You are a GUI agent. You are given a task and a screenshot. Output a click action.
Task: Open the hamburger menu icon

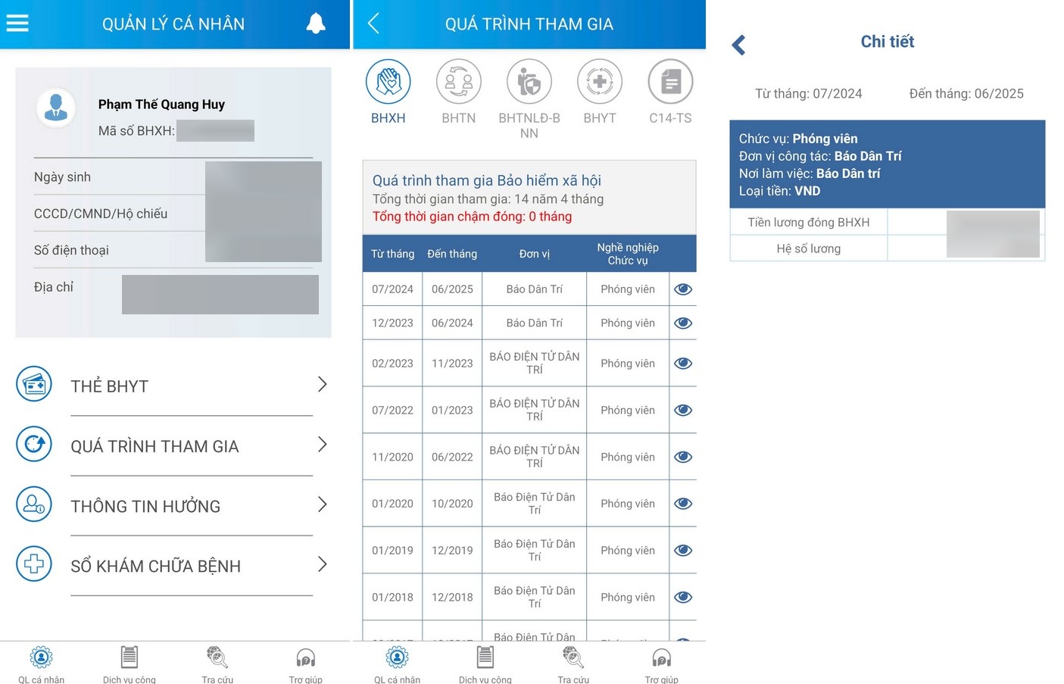tap(17, 23)
